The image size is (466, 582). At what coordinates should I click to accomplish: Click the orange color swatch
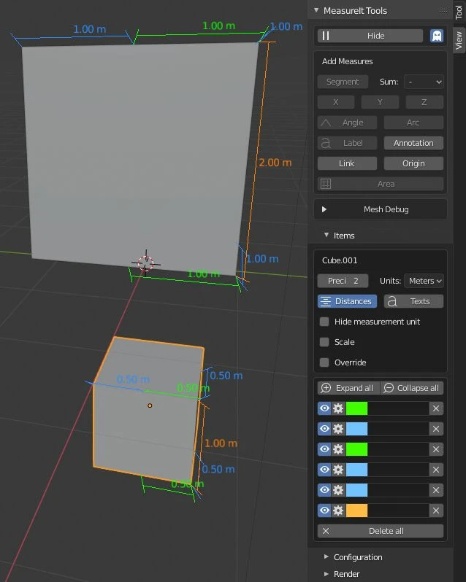pos(356,511)
